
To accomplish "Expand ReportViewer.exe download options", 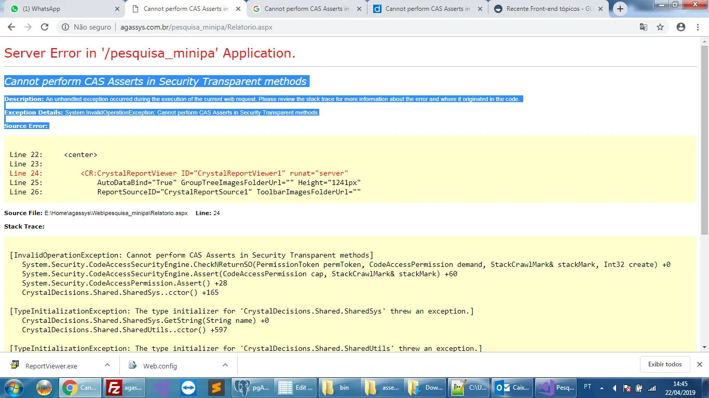I will (x=107, y=365).
